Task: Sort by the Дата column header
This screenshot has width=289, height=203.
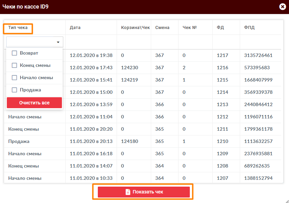Action: pyautogui.click(x=75, y=28)
